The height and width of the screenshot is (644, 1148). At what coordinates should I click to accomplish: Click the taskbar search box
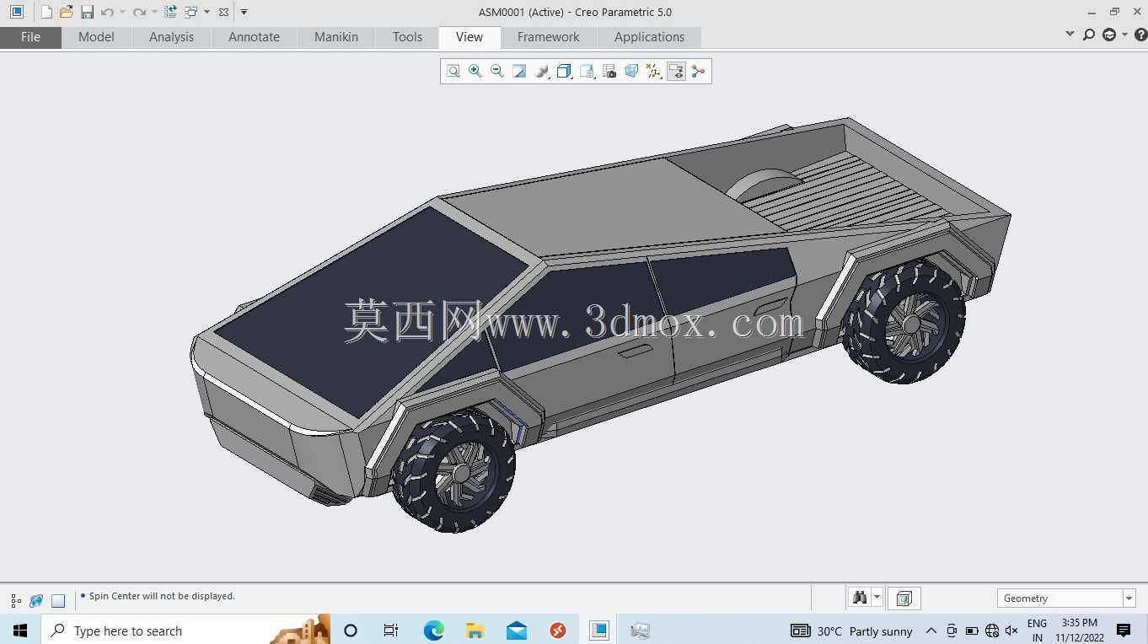point(185,631)
